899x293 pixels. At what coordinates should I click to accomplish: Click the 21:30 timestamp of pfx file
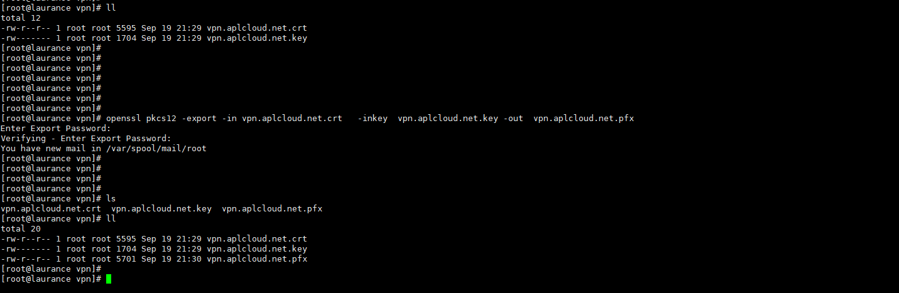click(x=189, y=259)
